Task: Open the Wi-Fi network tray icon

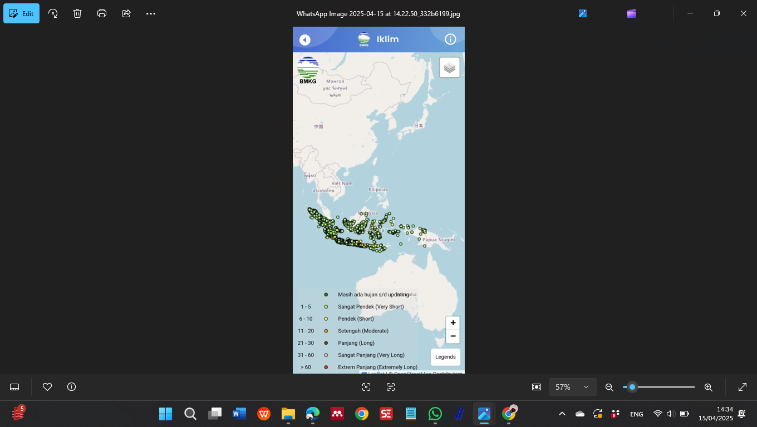Action: pyautogui.click(x=658, y=414)
